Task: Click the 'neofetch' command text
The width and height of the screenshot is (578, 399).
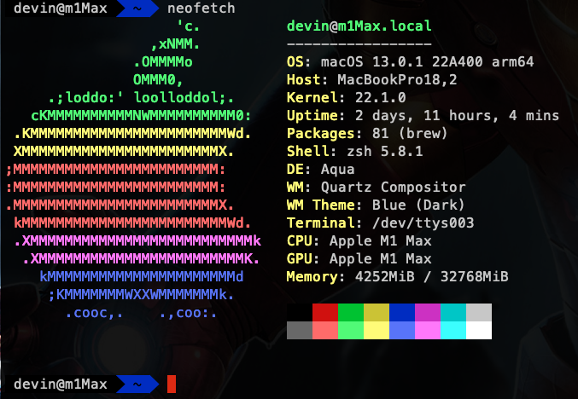Action: tap(201, 8)
